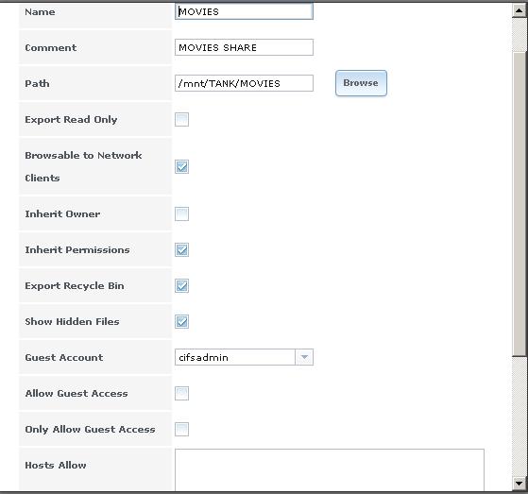
Task: Click the Path field showing /mnt/TANK/MOVIES
Action: coord(244,83)
